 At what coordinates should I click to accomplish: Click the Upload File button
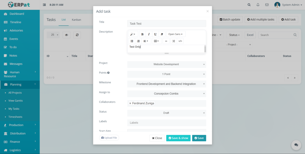[x=109, y=138]
